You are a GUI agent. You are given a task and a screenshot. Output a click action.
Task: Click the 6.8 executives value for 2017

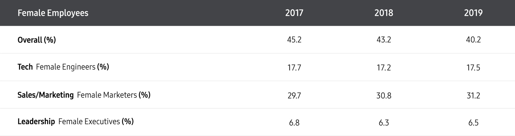pyautogui.click(x=294, y=123)
